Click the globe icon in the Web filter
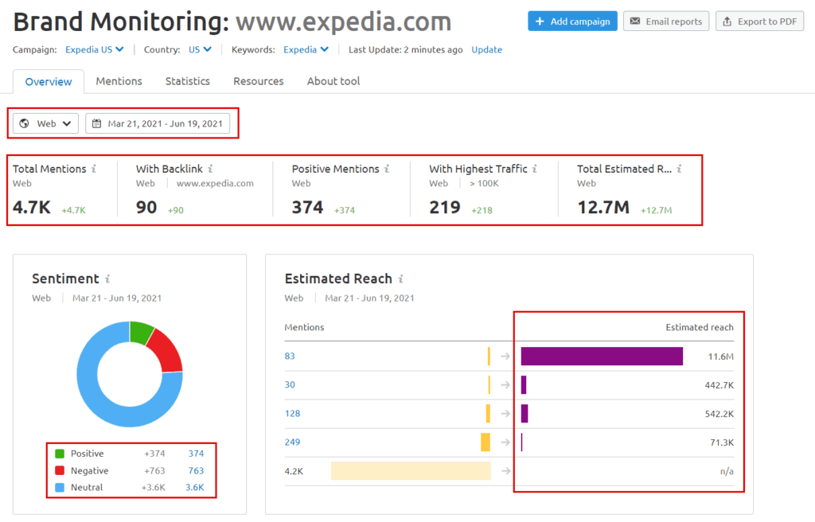The width and height of the screenshot is (815, 522). click(24, 124)
